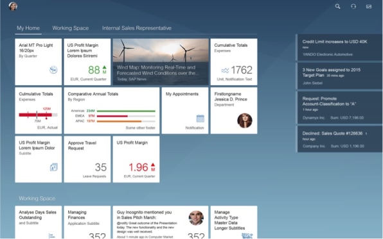Screen dimensions: 383x239
Task: Open the search magnifier icon
Action: click(x=337, y=6)
